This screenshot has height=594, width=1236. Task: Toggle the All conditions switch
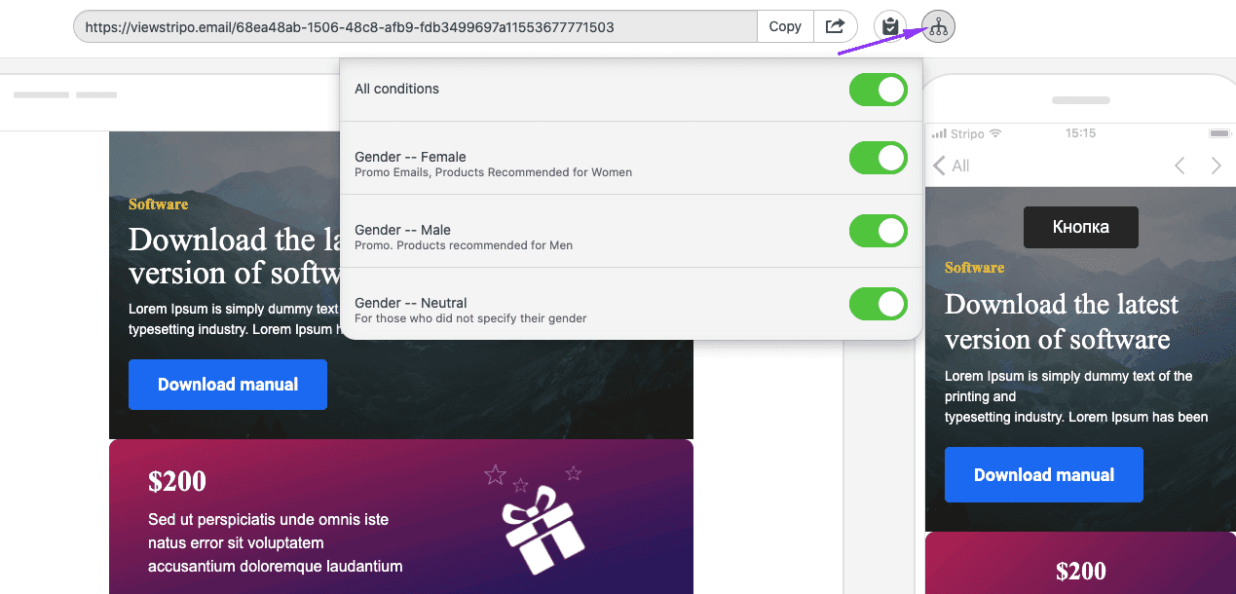pyautogui.click(x=878, y=90)
